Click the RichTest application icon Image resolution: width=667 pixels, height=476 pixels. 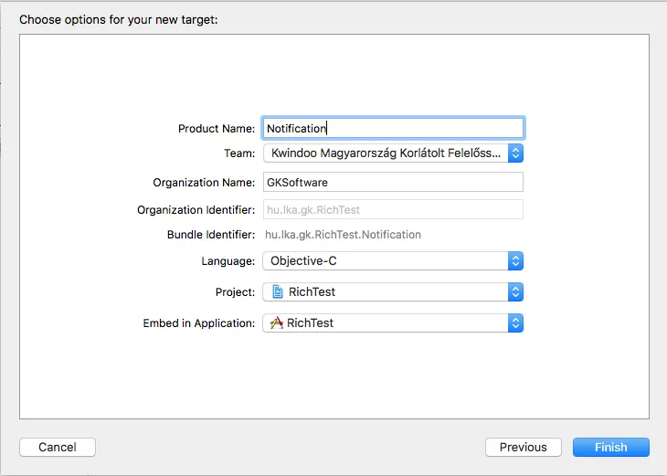[276, 323]
